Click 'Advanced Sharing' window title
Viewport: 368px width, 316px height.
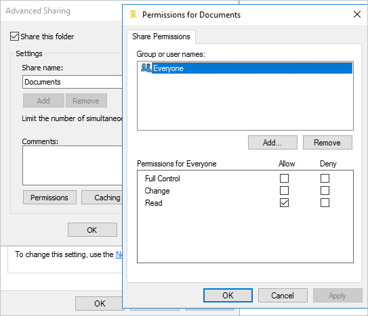38,11
